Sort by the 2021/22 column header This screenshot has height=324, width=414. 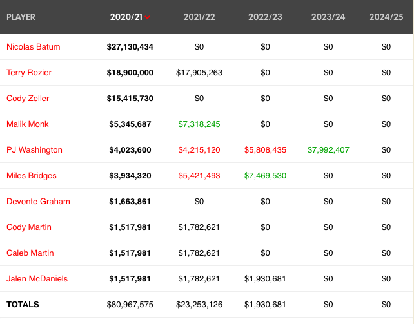(199, 17)
